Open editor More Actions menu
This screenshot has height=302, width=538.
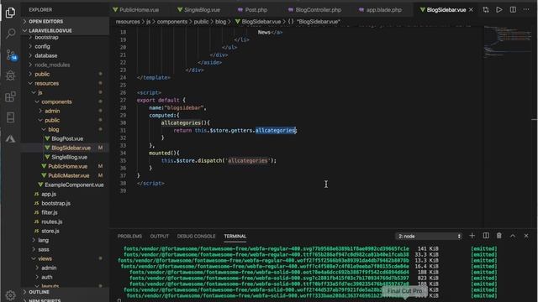pyautogui.click(x=526, y=10)
